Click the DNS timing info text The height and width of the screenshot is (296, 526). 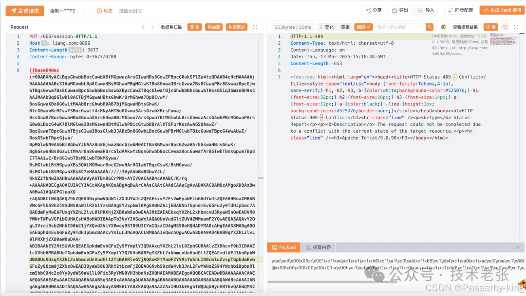click(460, 45)
